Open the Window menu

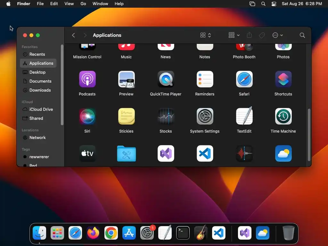click(100, 4)
